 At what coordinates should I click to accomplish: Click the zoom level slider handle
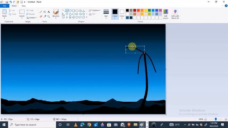(216, 119)
